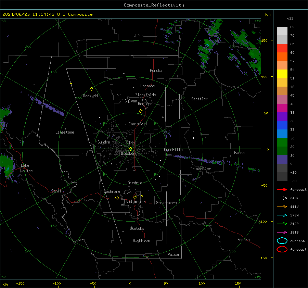
Task: Click the yellow diamond marker under Cochrane
Action: point(117,198)
